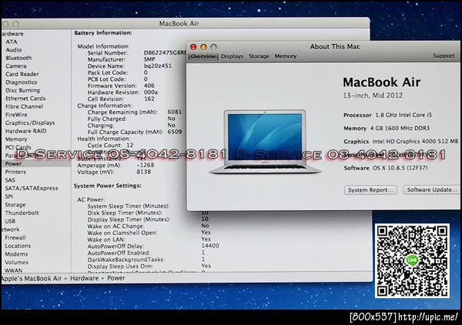The width and height of the screenshot is (462, 325).
Task: Click the Graphics value Intel HD Graphics 4000
Action: 415,142
